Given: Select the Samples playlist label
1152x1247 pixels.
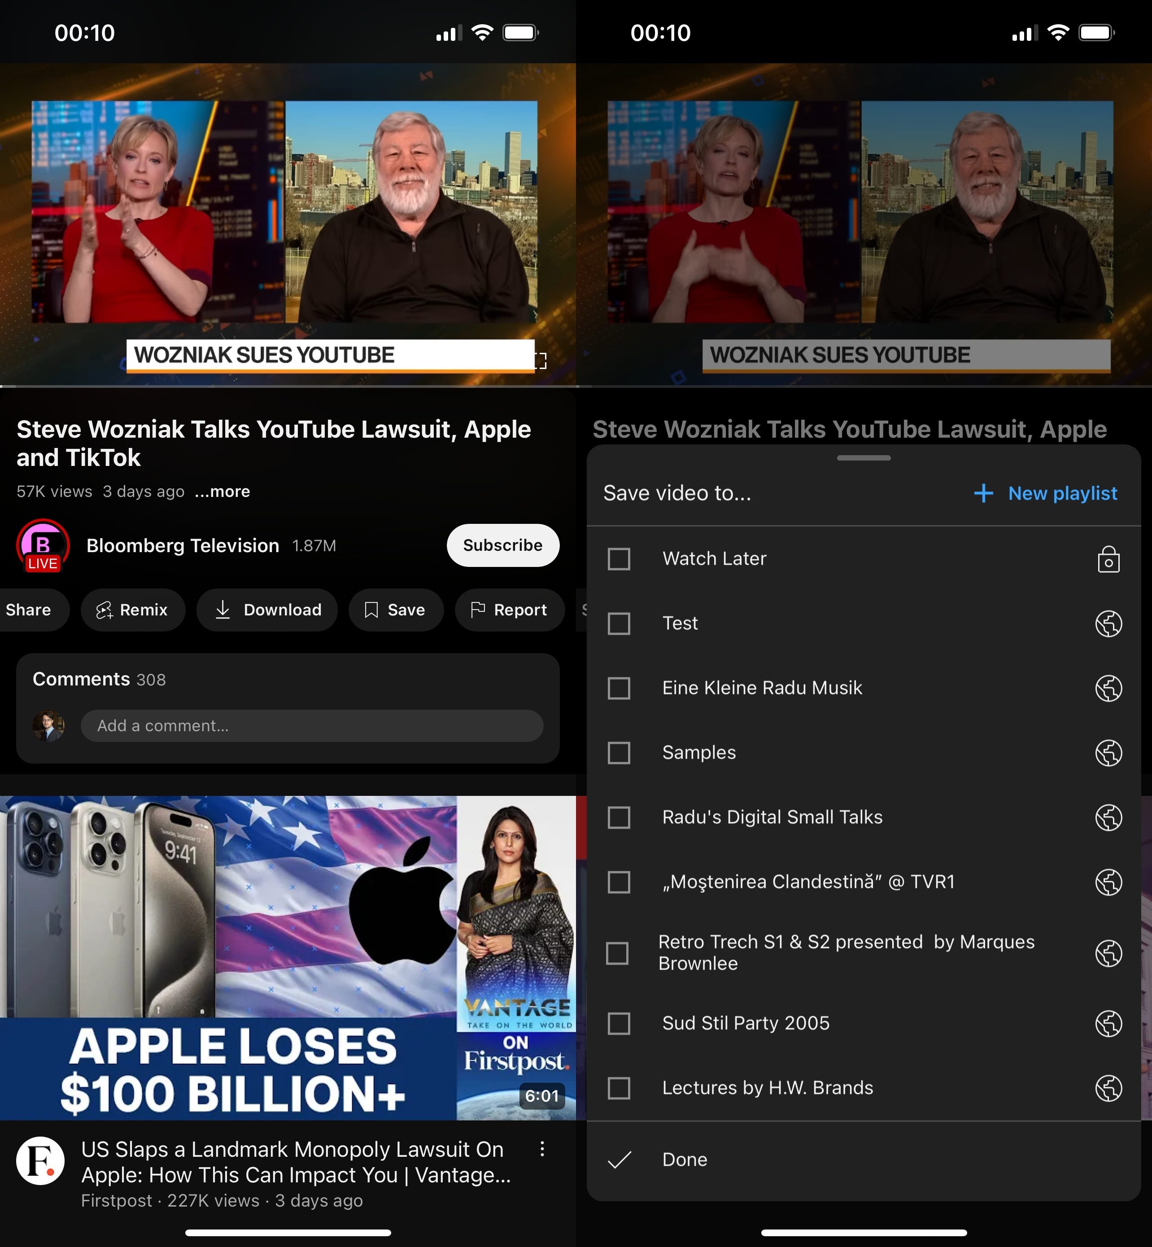Looking at the screenshot, I should (x=699, y=753).
